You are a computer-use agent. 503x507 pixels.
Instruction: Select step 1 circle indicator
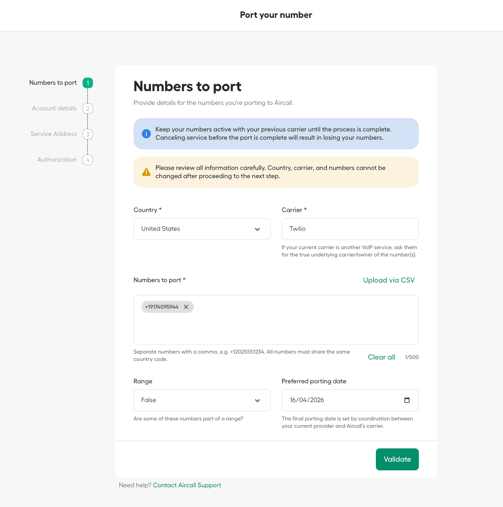(88, 83)
